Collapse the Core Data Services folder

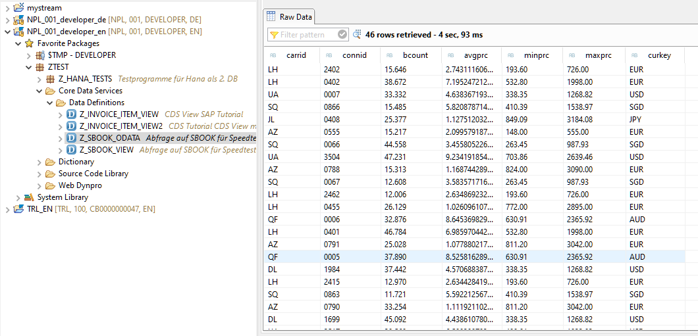40,91
